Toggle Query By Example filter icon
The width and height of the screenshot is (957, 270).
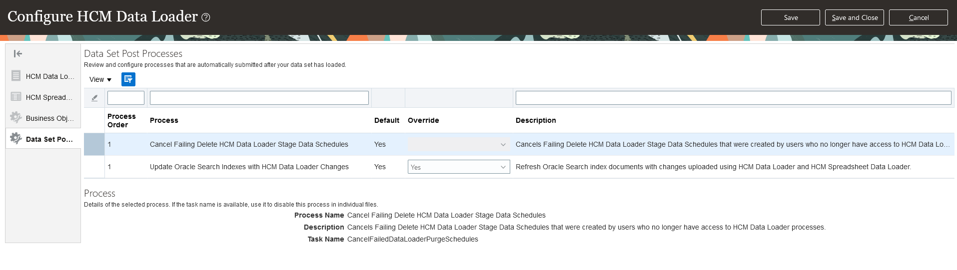click(128, 79)
